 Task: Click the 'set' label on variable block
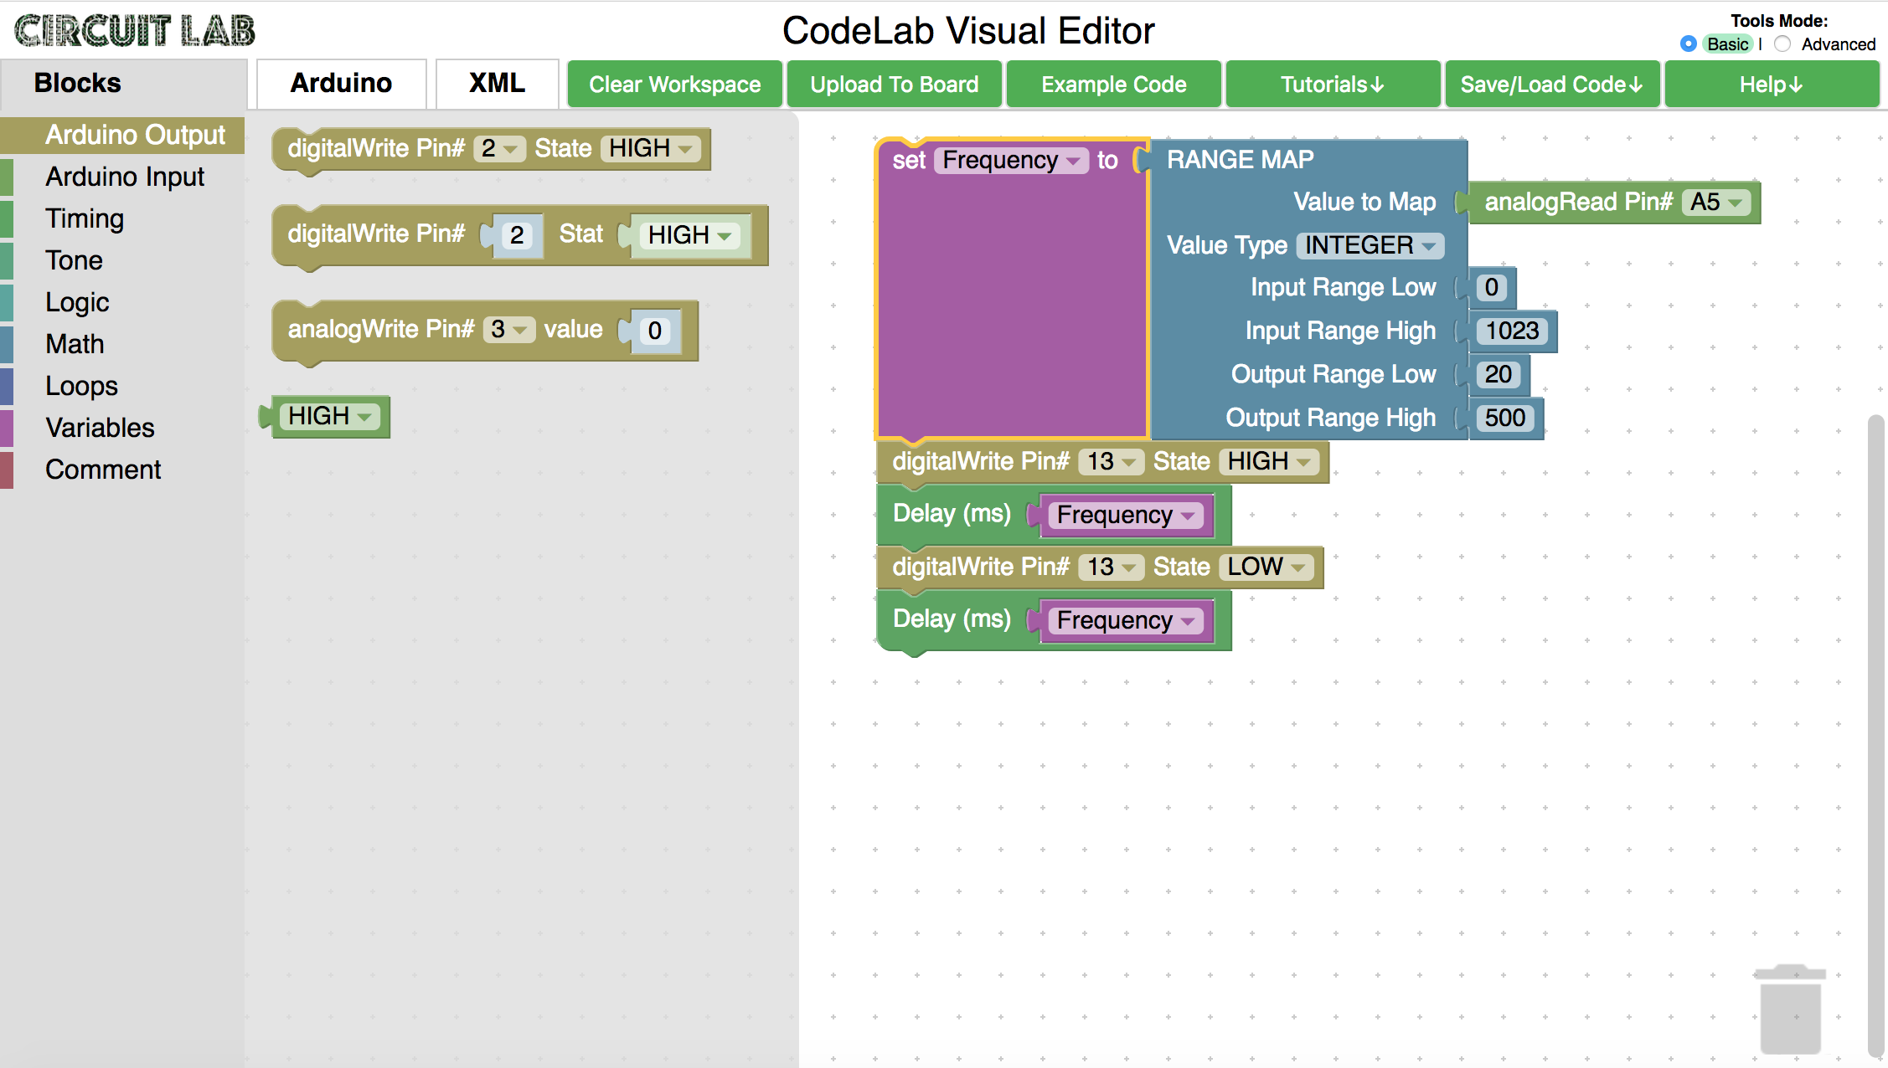[909, 160]
